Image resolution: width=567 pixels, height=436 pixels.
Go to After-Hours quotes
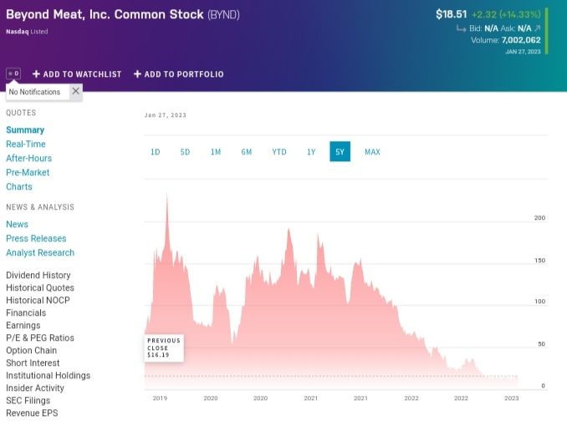28,159
